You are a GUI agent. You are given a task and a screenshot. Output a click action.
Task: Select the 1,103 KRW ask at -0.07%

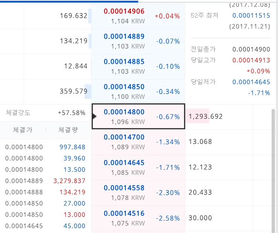[x=138, y=41]
